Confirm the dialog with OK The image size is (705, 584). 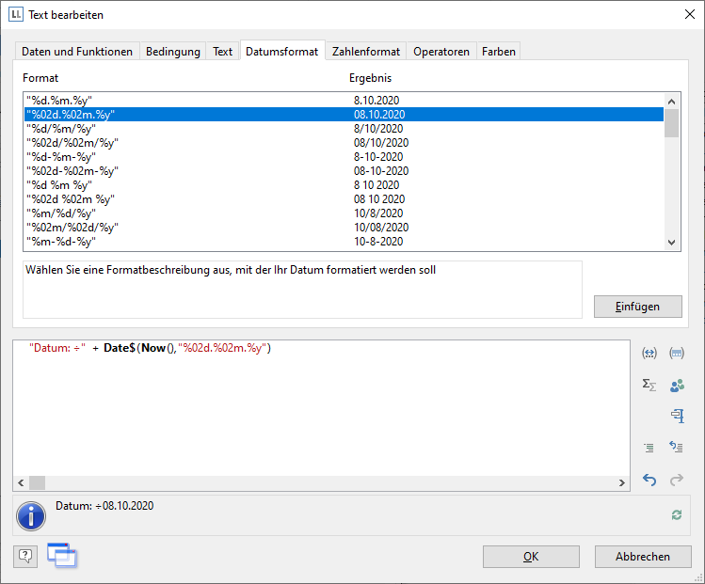pyautogui.click(x=531, y=557)
